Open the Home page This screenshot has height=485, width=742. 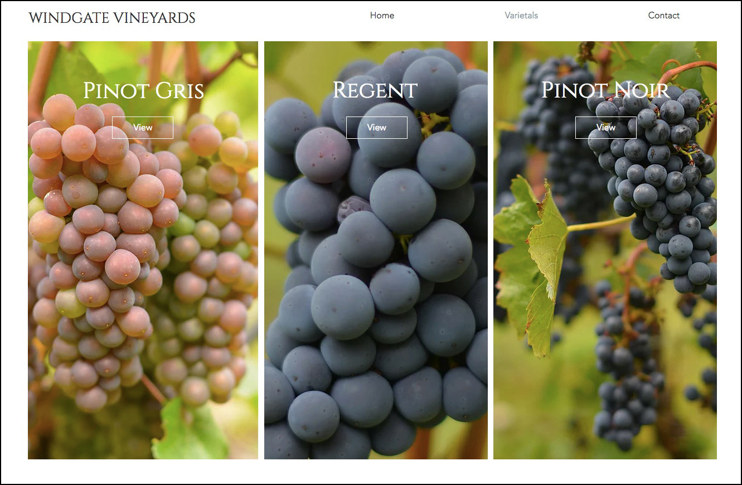tap(382, 16)
